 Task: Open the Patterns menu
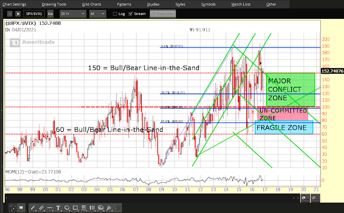tap(124, 4)
